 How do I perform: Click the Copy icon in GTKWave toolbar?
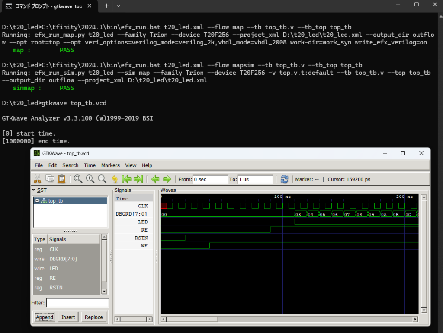(50, 179)
